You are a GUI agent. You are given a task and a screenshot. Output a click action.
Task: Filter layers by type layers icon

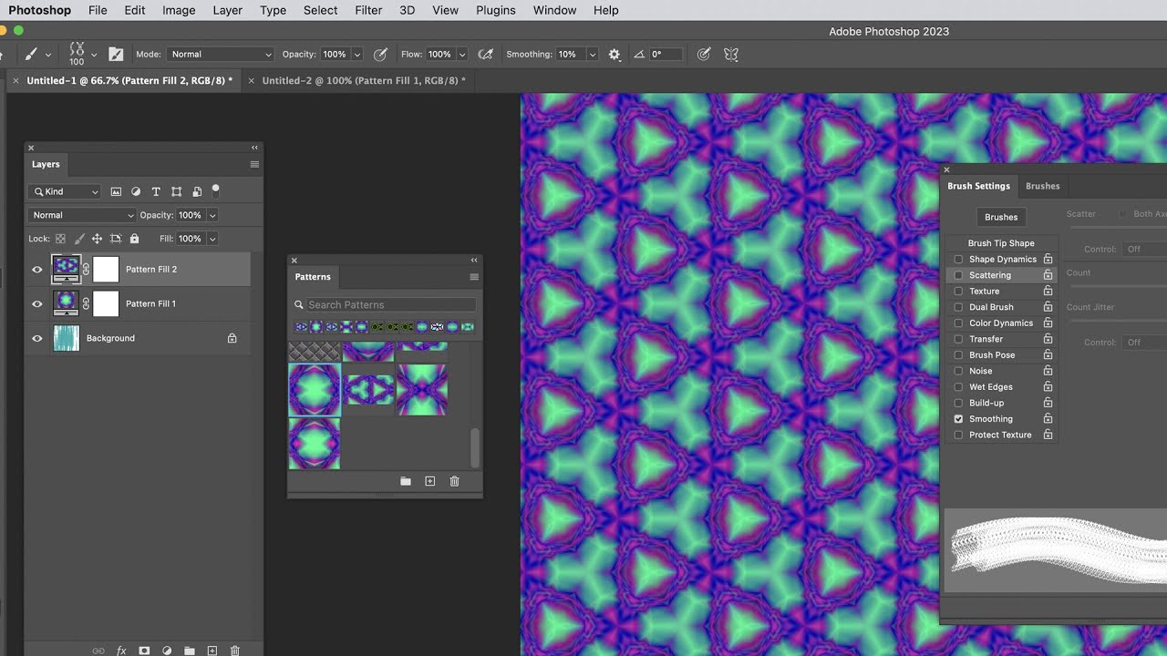click(156, 191)
